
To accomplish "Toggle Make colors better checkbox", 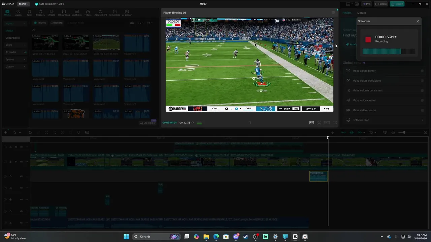I will pyautogui.click(x=422, y=71).
